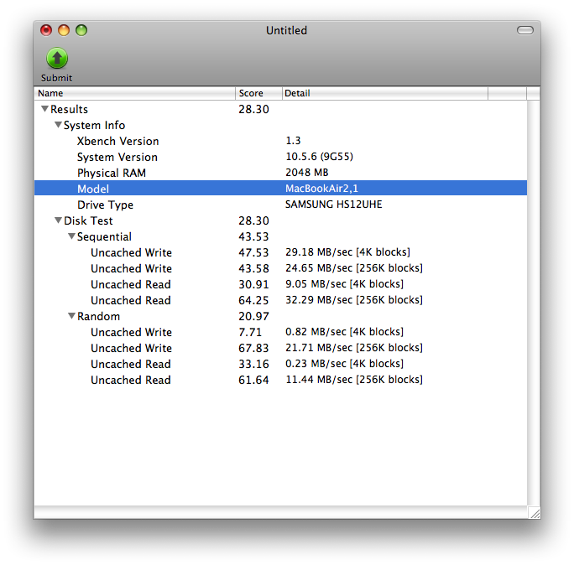Select the Results row label
The height and width of the screenshot is (565, 574).
[x=69, y=109]
